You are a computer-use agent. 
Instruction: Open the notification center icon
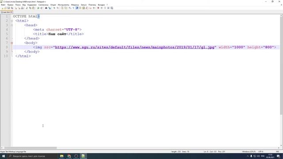point(278,156)
